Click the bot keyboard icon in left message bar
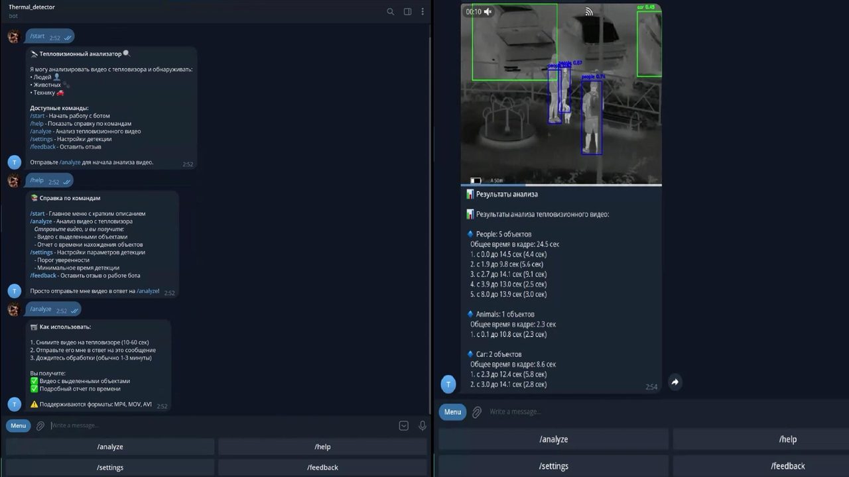 pyautogui.click(x=403, y=426)
